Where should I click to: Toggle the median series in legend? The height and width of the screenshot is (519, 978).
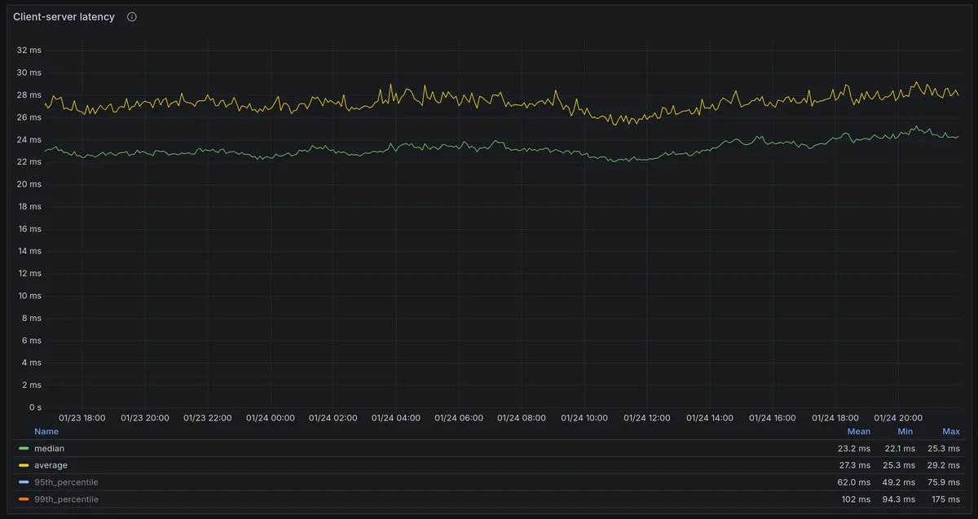pyautogui.click(x=49, y=448)
